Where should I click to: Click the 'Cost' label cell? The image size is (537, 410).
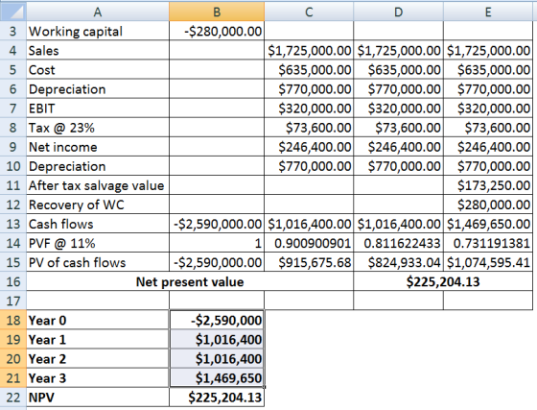pos(98,69)
